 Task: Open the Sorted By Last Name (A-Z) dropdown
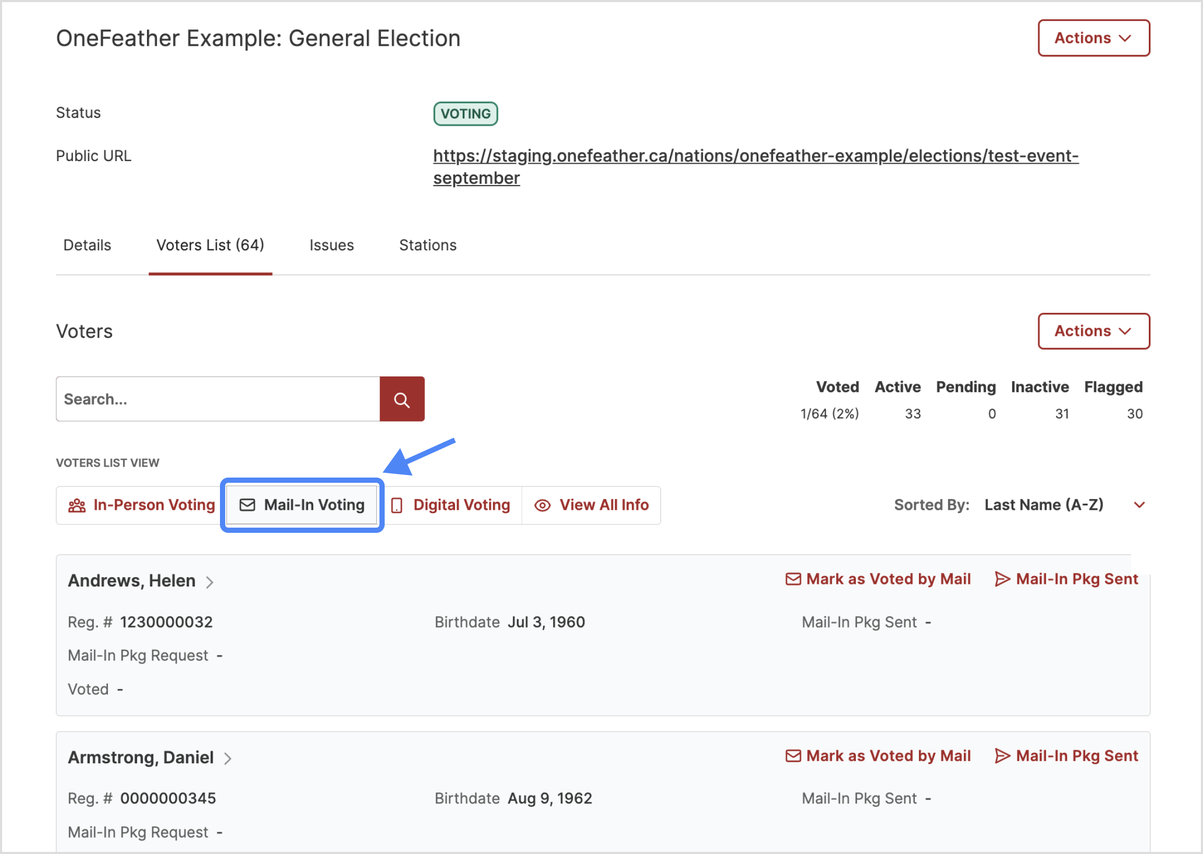(x=1065, y=505)
